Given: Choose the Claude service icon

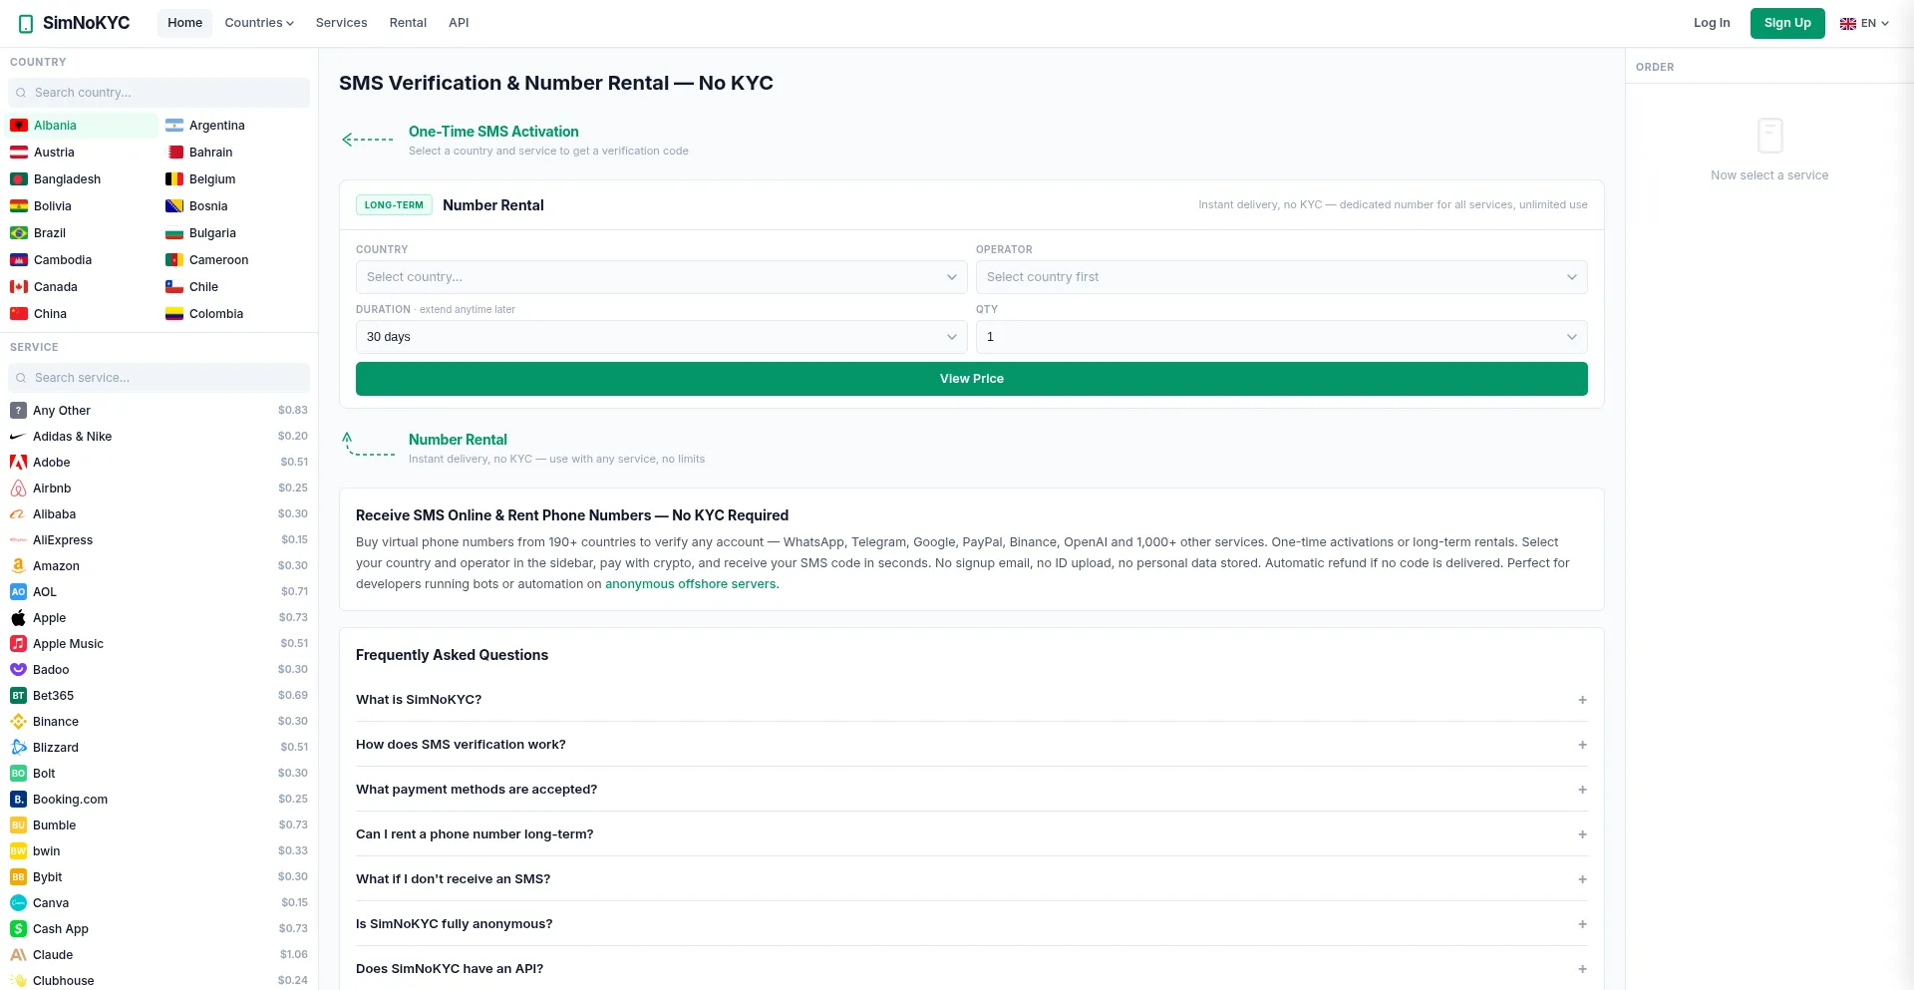Looking at the screenshot, I should click(x=18, y=955).
